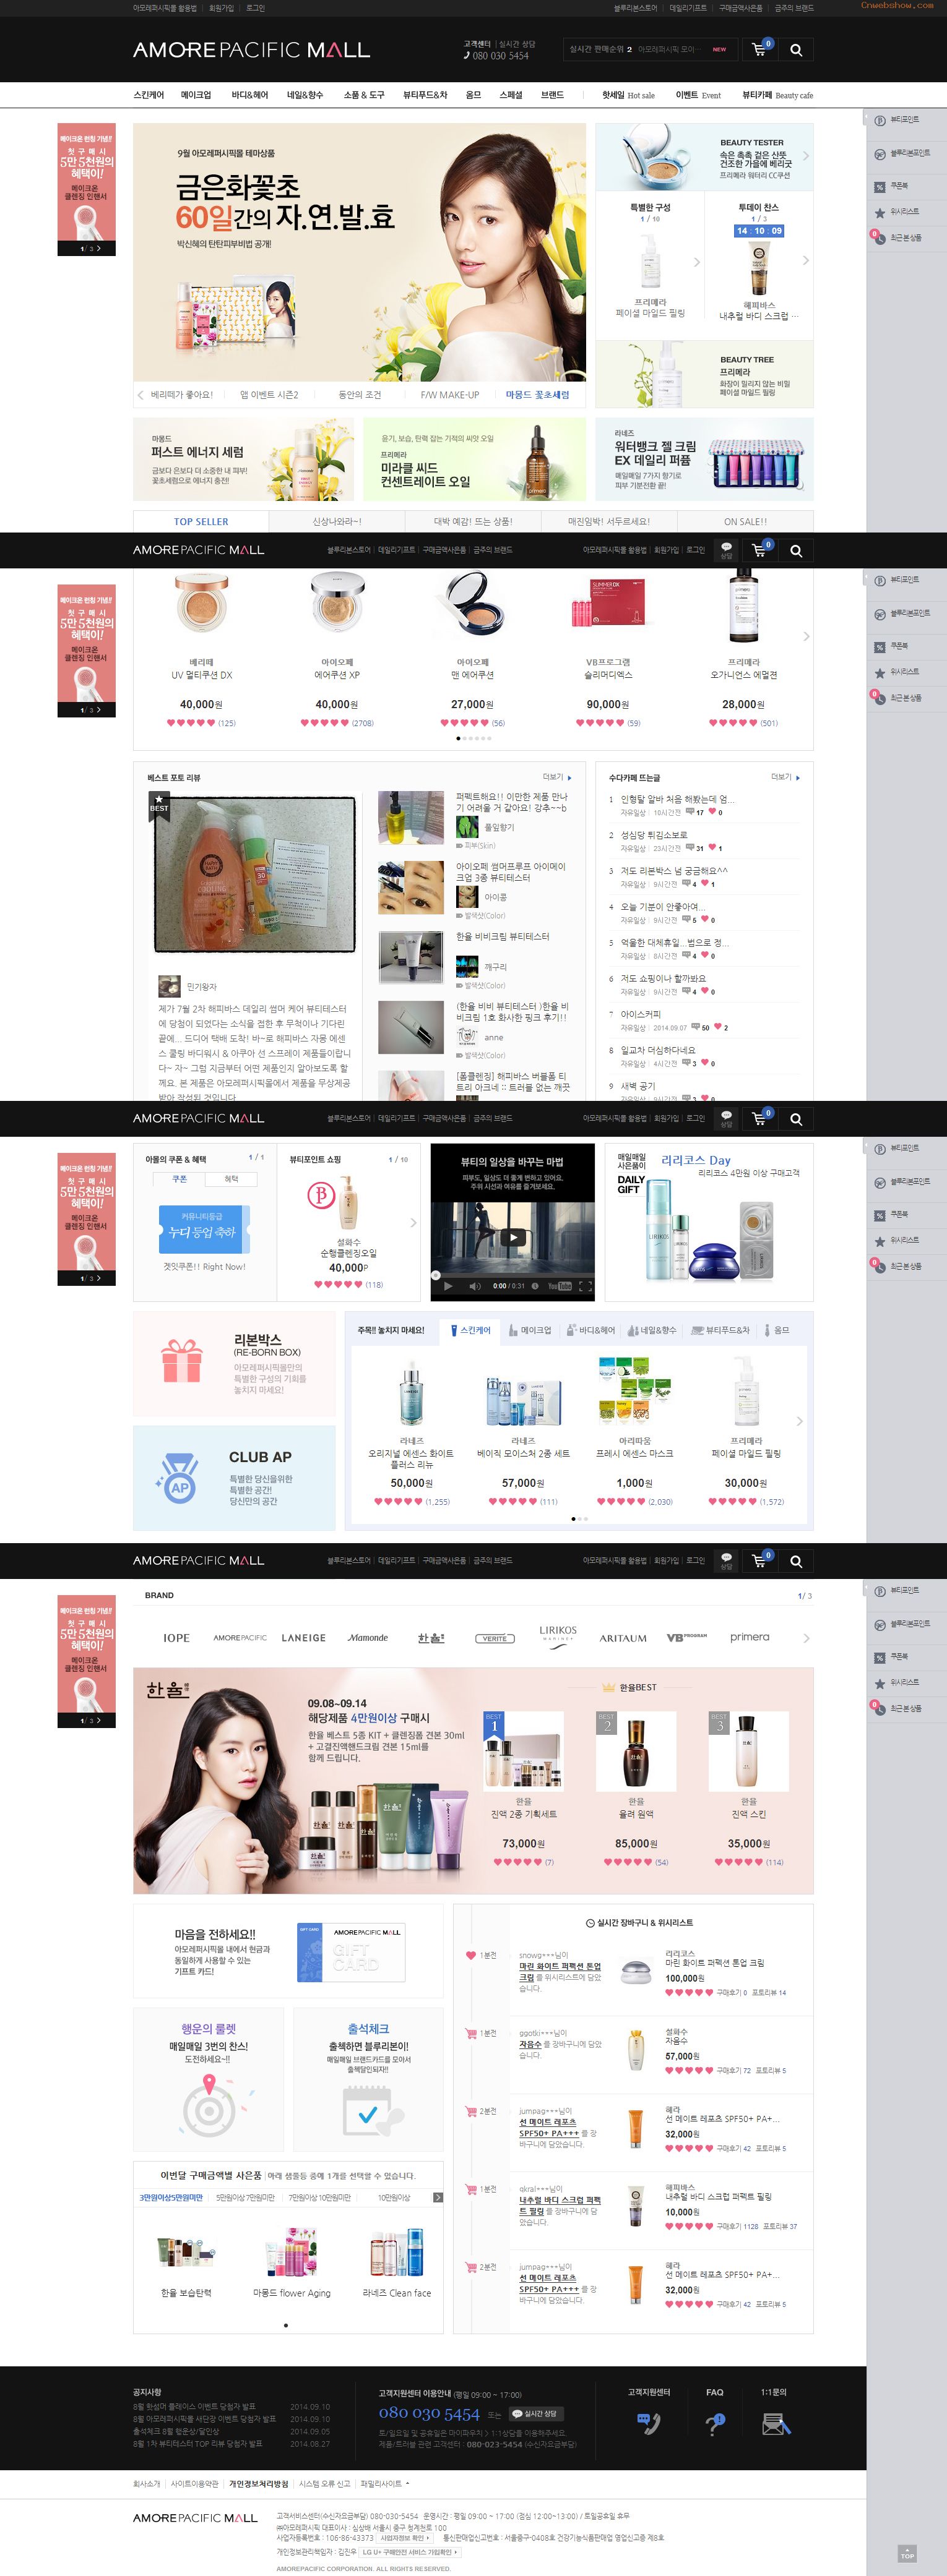Open notice 8월 1차 뷰티테스터 TOP 리뷰 당첨자 발표
Screen dimensions: 947x2576
[x=197, y=2443]
